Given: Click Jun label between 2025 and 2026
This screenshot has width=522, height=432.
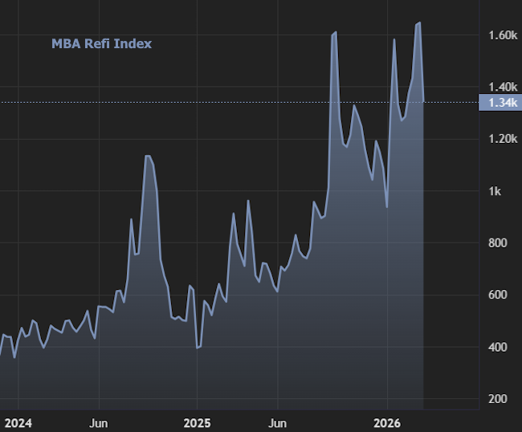Looking at the screenshot, I should tap(277, 422).
